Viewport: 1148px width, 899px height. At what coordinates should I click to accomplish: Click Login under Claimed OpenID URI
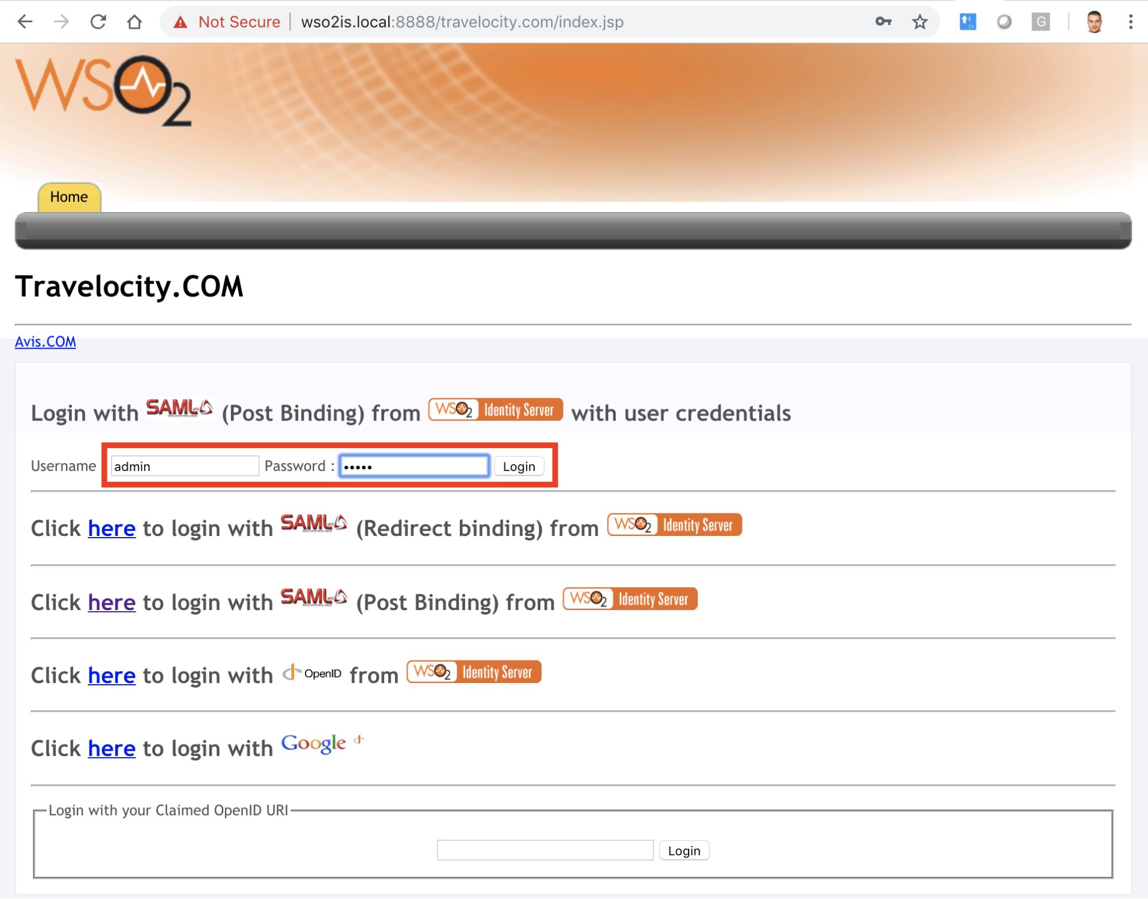684,850
